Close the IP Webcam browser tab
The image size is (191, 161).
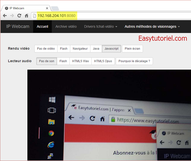click(x=47, y=8)
